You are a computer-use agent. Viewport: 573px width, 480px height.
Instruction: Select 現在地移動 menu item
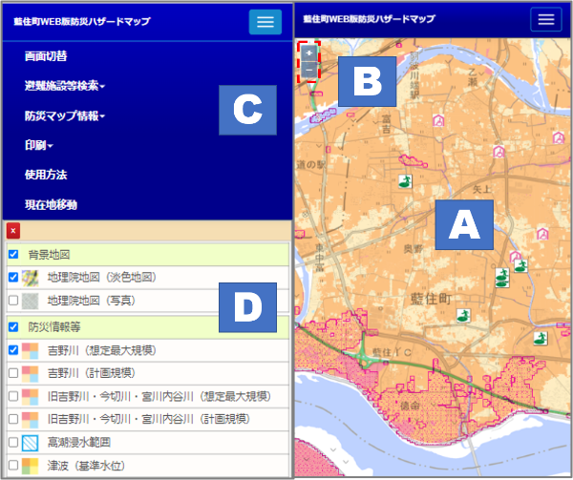tap(51, 205)
